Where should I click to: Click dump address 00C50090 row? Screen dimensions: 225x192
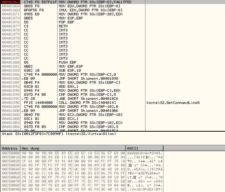coord(10,190)
